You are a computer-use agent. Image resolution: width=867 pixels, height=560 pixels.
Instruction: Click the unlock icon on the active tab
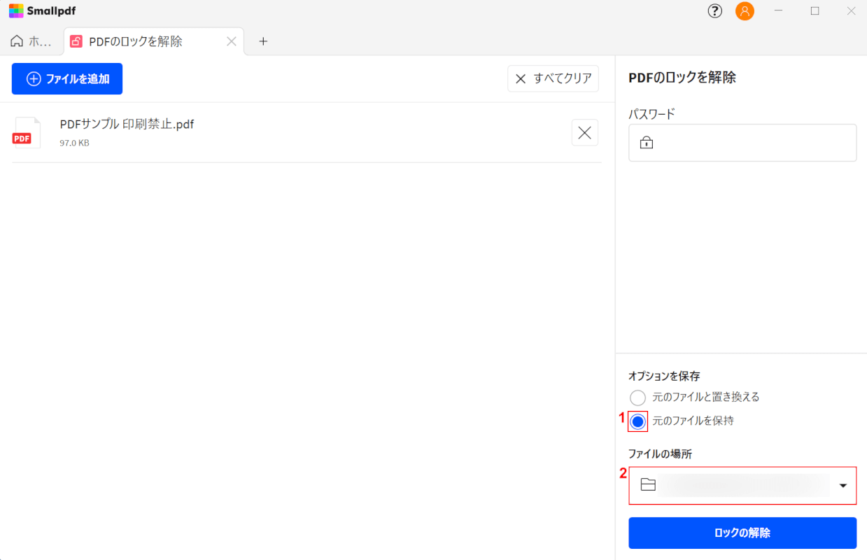tap(76, 41)
